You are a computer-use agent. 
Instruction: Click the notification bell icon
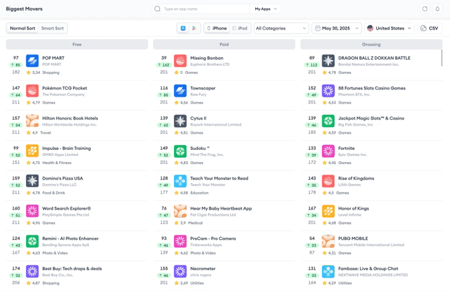pos(437,9)
